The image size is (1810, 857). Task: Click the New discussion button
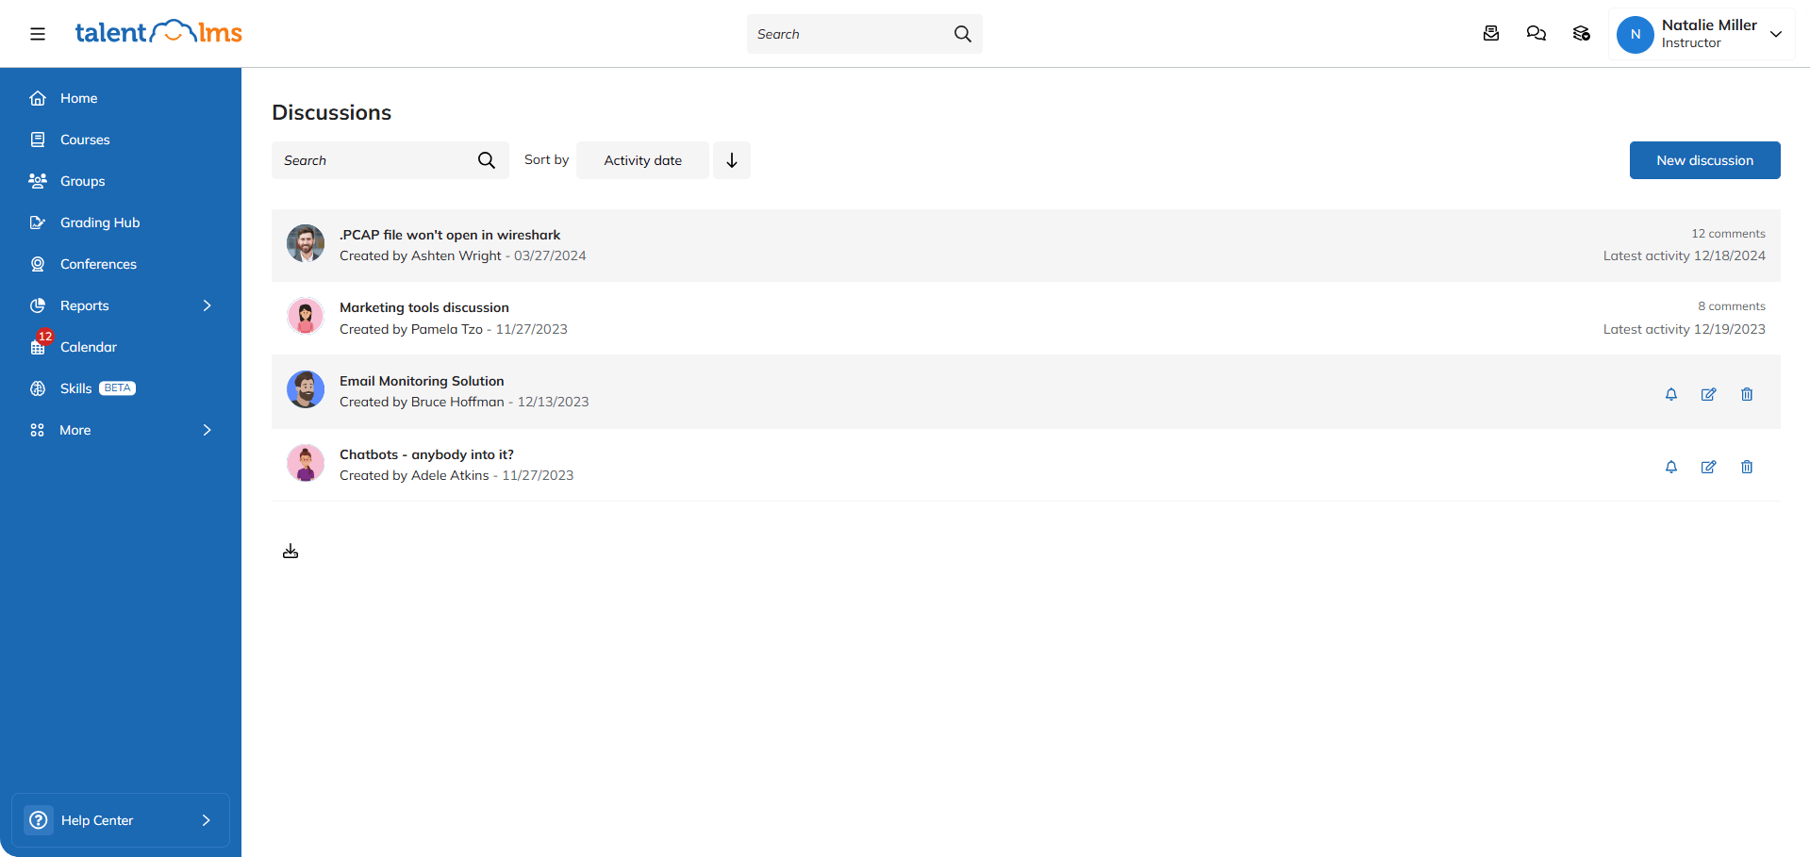[1705, 160]
